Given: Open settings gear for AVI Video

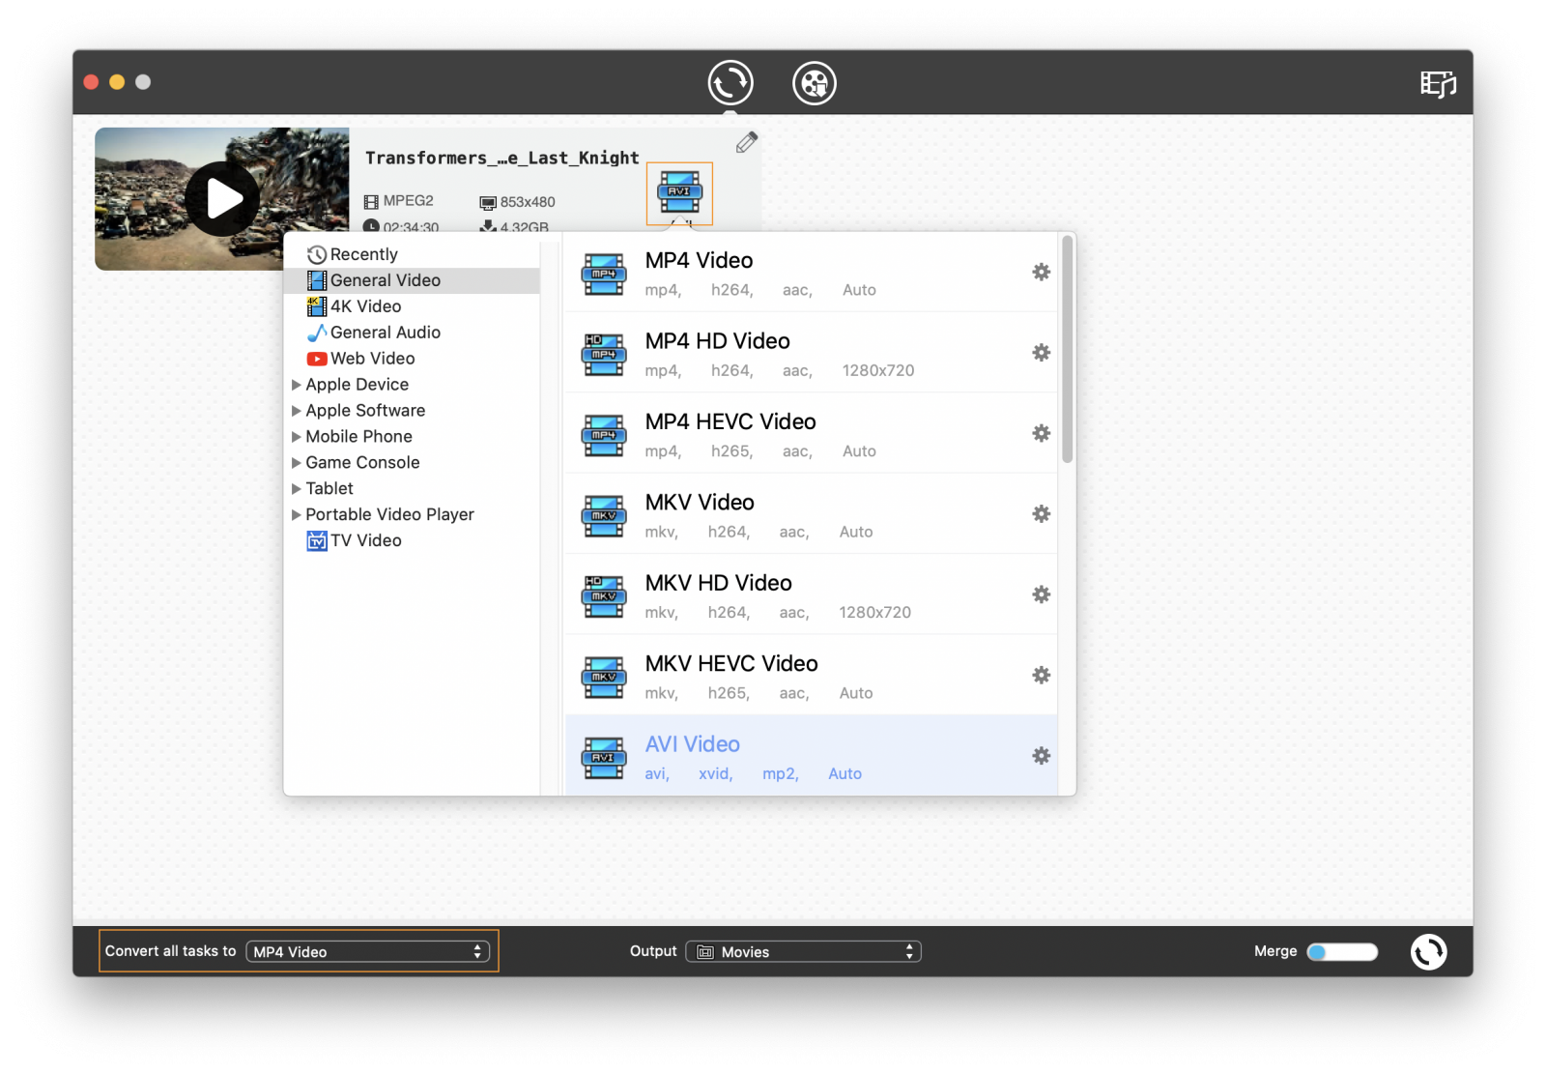Looking at the screenshot, I should 1041,756.
